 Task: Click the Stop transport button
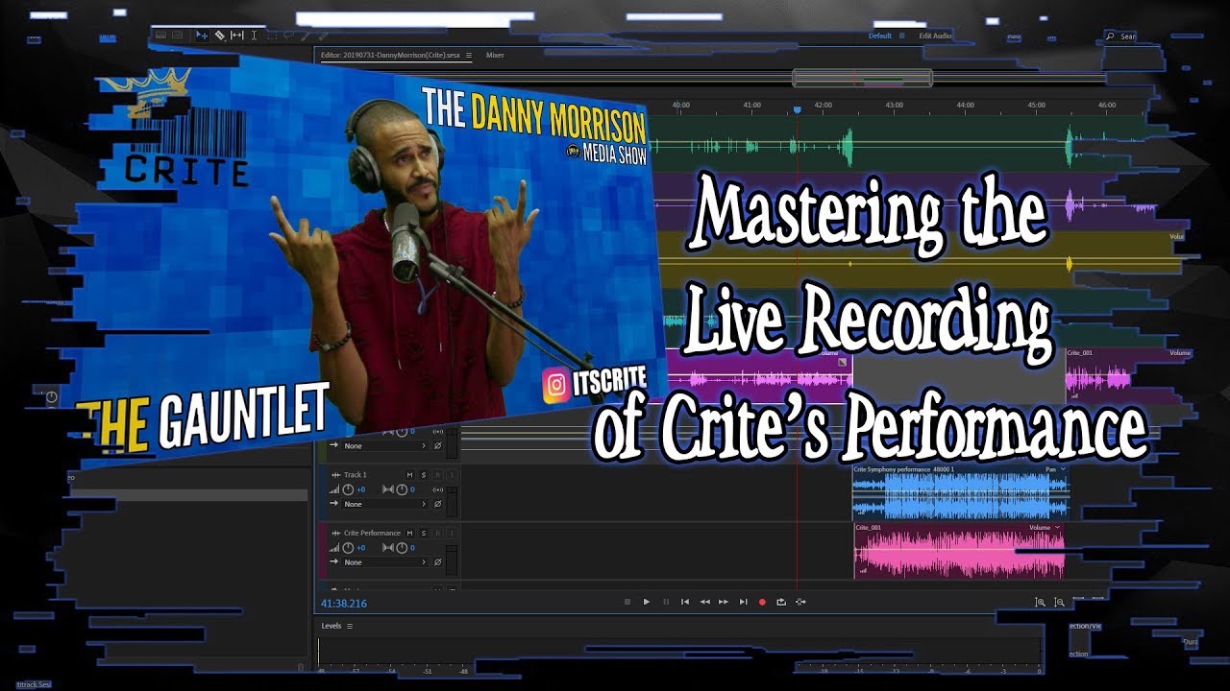(627, 602)
